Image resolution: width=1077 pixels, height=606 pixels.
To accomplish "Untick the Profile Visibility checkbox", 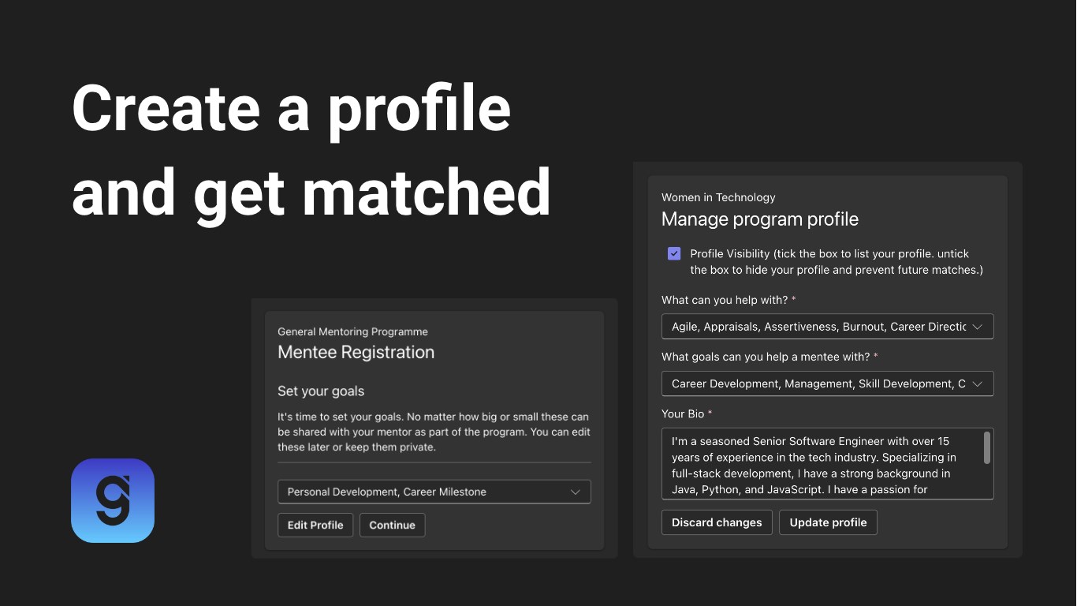I will 674,254.
